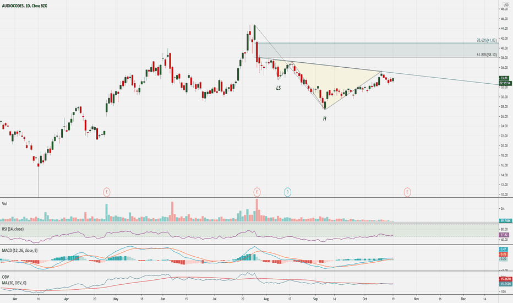Click the Jun label on time axis

(163, 299)
